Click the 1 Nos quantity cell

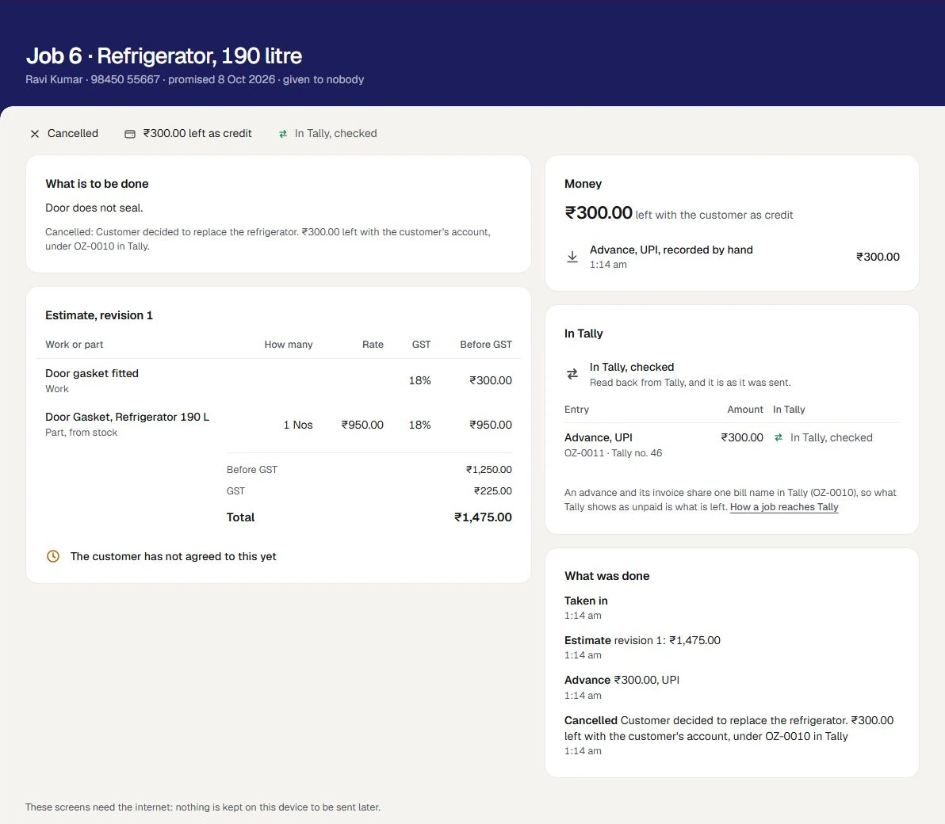tap(298, 425)
